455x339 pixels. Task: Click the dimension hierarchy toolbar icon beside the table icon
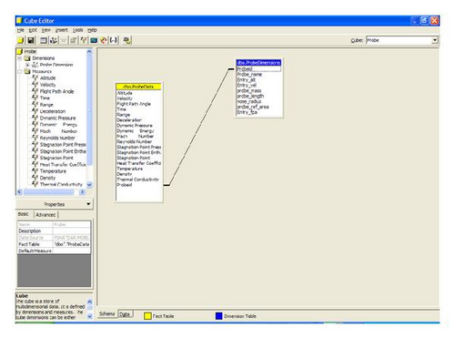coord(54,40)
